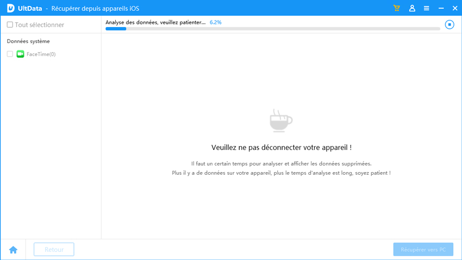Screen dimensions: 462x260
Task: Check the Tout sélectionner checkbox
Action: 10,25
